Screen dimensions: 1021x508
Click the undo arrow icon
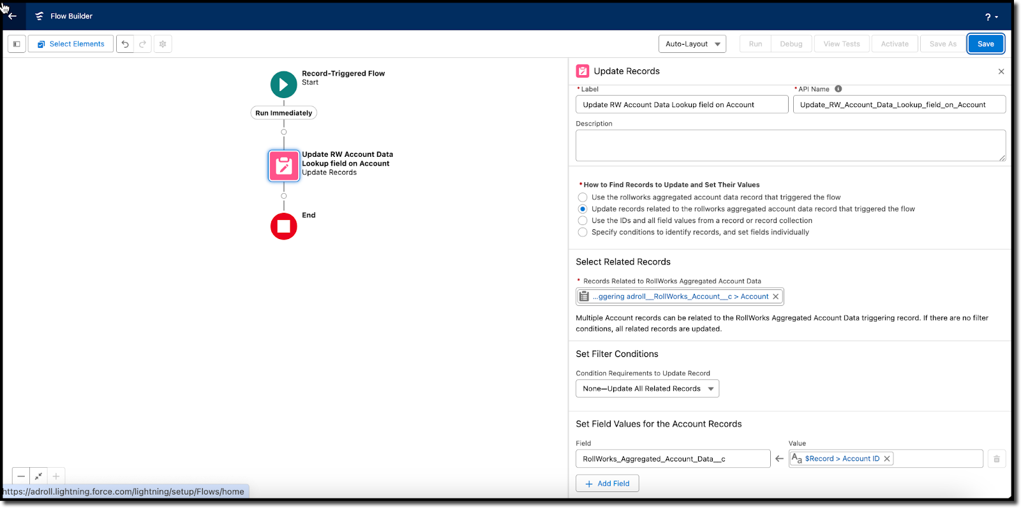(x=125, y=44)
